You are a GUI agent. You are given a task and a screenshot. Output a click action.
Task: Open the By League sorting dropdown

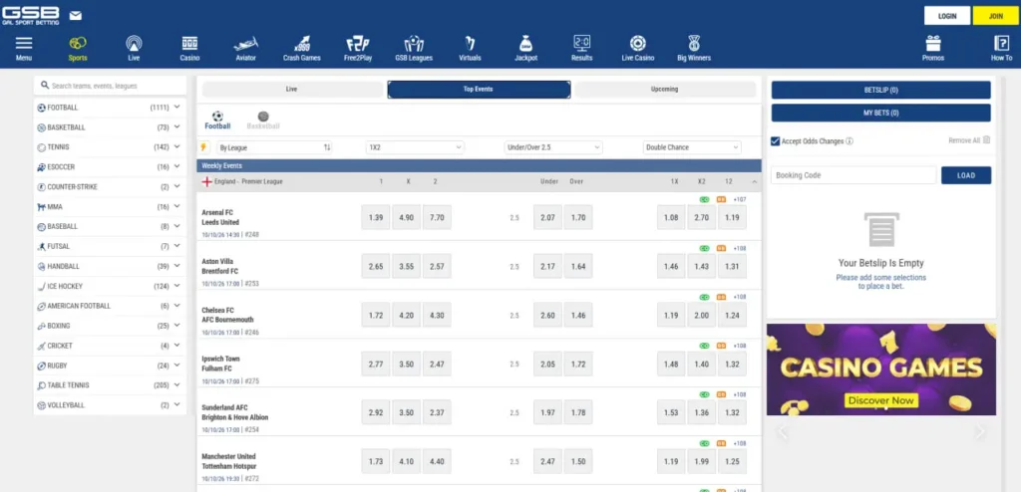(275, 147)
